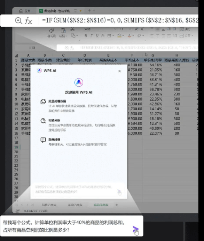Activate the 格式刷 format painter

pos(52,33)
